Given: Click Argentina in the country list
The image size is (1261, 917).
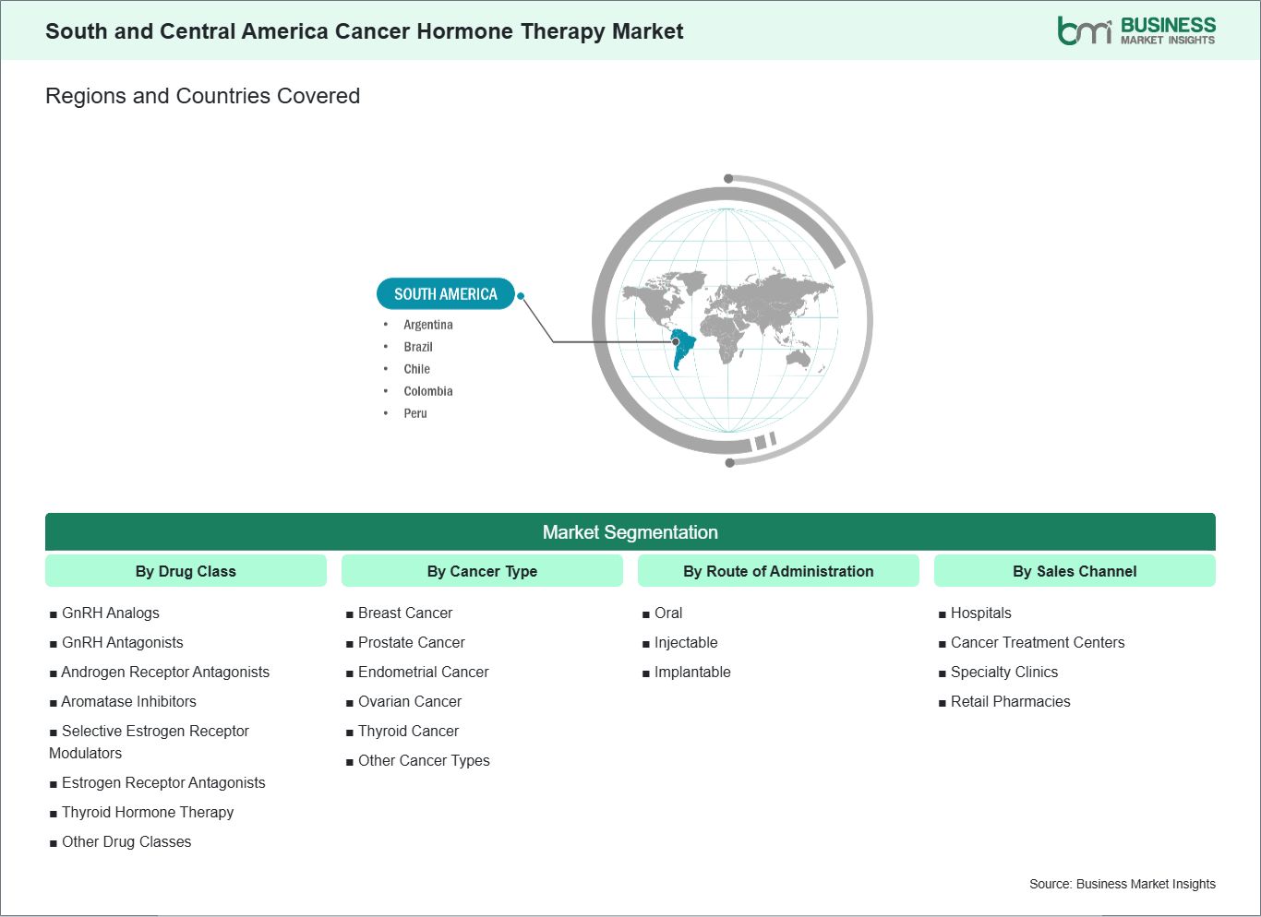Looking at the screenshot, I should [x=428, y=325].
